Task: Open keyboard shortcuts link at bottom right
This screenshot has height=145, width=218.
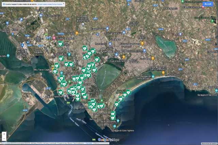Action: 209,143
